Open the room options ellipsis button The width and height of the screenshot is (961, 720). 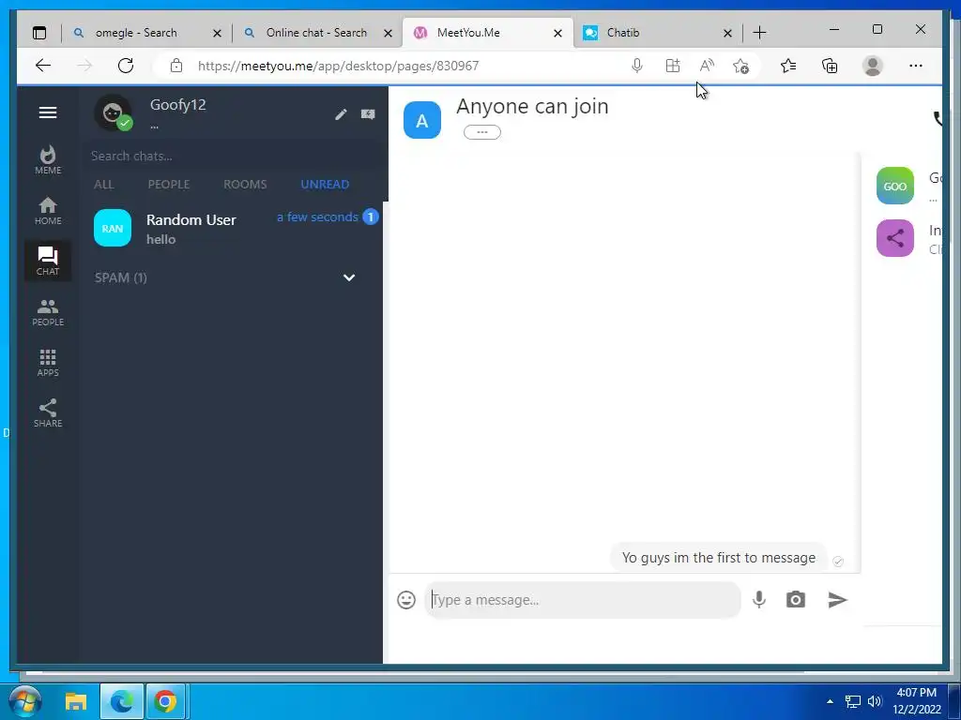(482, 132)
